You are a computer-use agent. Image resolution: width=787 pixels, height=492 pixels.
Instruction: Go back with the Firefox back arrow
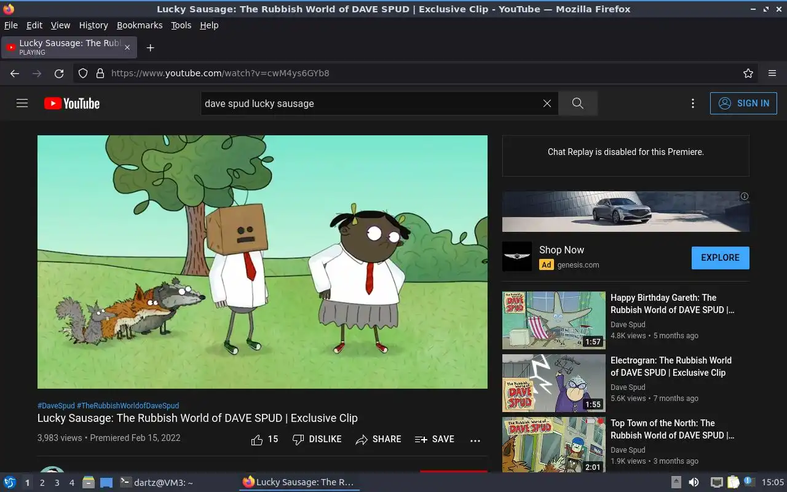pyautogui.click(x=15, y=73)
